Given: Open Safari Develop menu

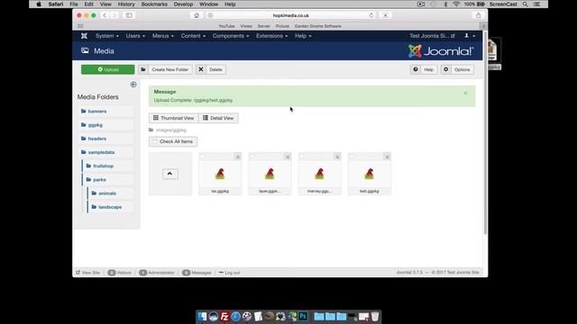Looking at the screenshot, I should pyautogui.click(x=183, y=4).
